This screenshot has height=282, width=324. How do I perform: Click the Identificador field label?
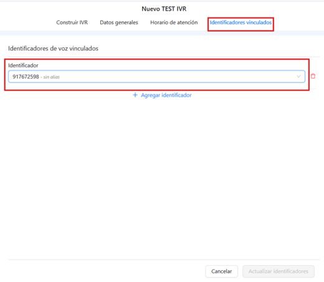(x=23, y=66)
